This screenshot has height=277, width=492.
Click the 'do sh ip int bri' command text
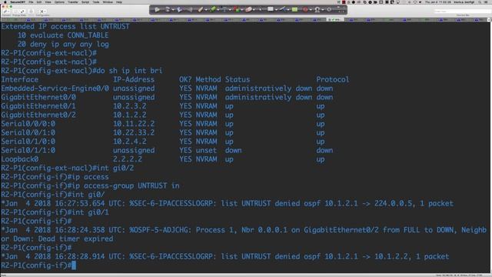point(129,71)
